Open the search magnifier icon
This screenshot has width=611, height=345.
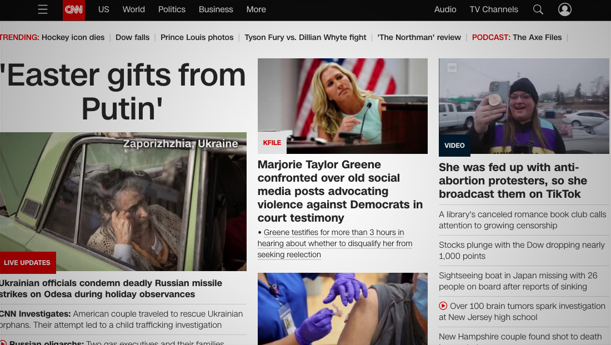point(538,9)
